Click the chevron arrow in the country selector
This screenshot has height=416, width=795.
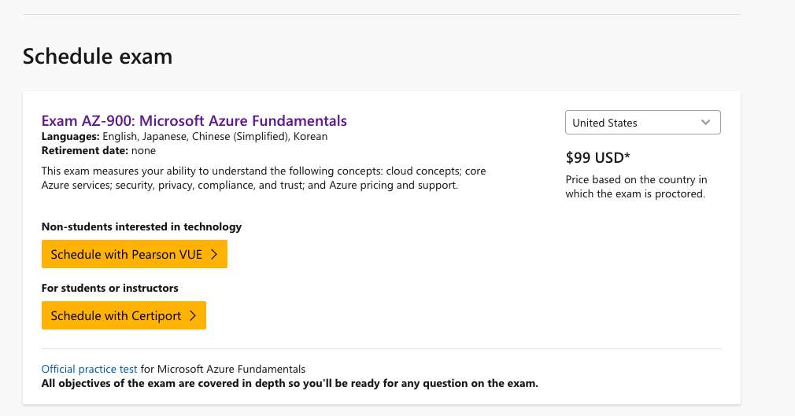tap(705, 123)
